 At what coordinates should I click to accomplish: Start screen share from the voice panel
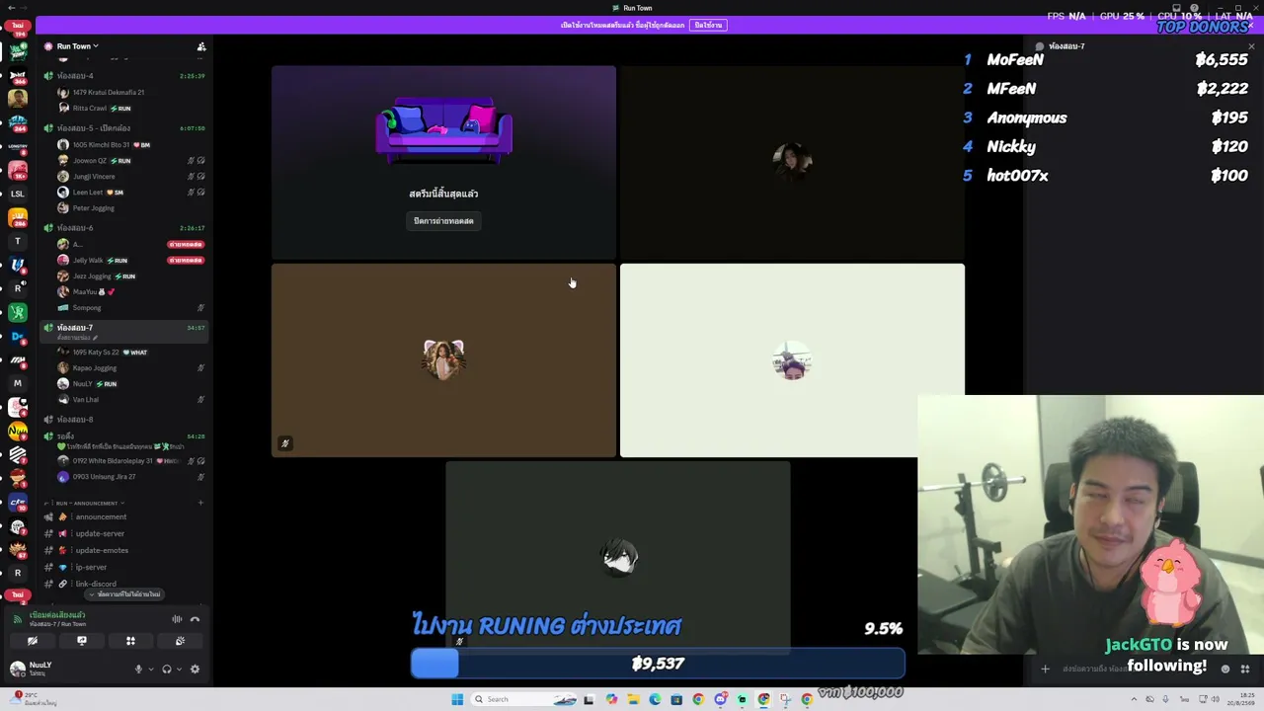pyautogui.click(x=82, y=641)
